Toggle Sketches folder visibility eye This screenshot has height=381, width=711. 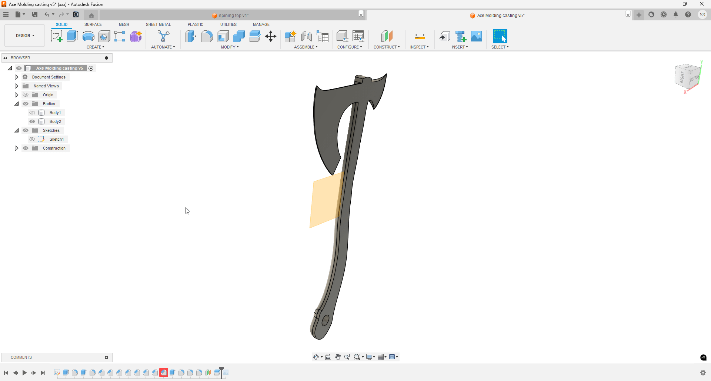pos(26,130)
